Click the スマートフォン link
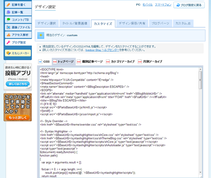Screen dimensions: 211x178 coord(163,5)
